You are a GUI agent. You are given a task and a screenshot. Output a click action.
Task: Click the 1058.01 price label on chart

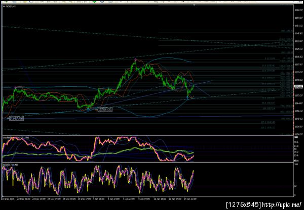pyautogui.click(x=105, y=110)
